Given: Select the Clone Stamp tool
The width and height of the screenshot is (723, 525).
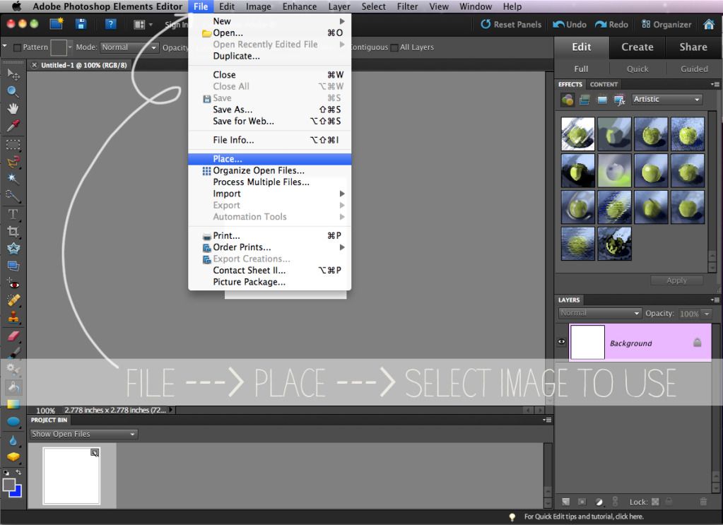Looking at the screenshot, I should (13, 317).
